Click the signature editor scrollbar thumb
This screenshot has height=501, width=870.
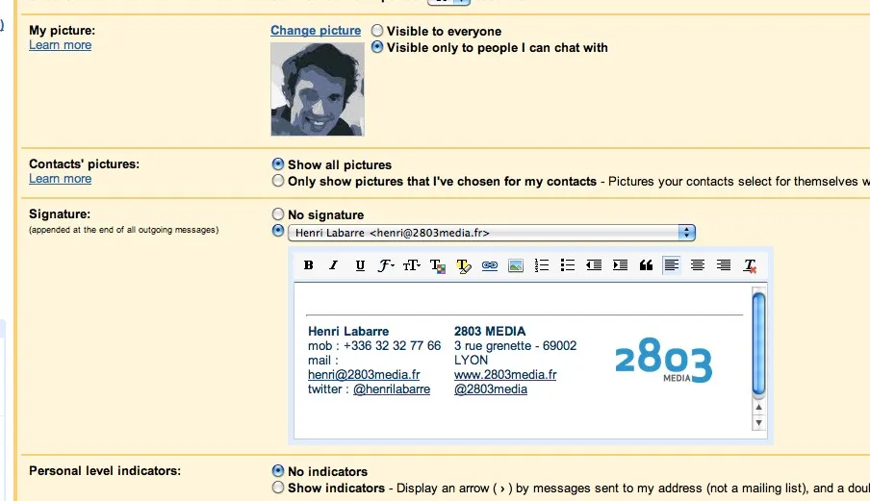pyautogui.click(x=758, y=343)
